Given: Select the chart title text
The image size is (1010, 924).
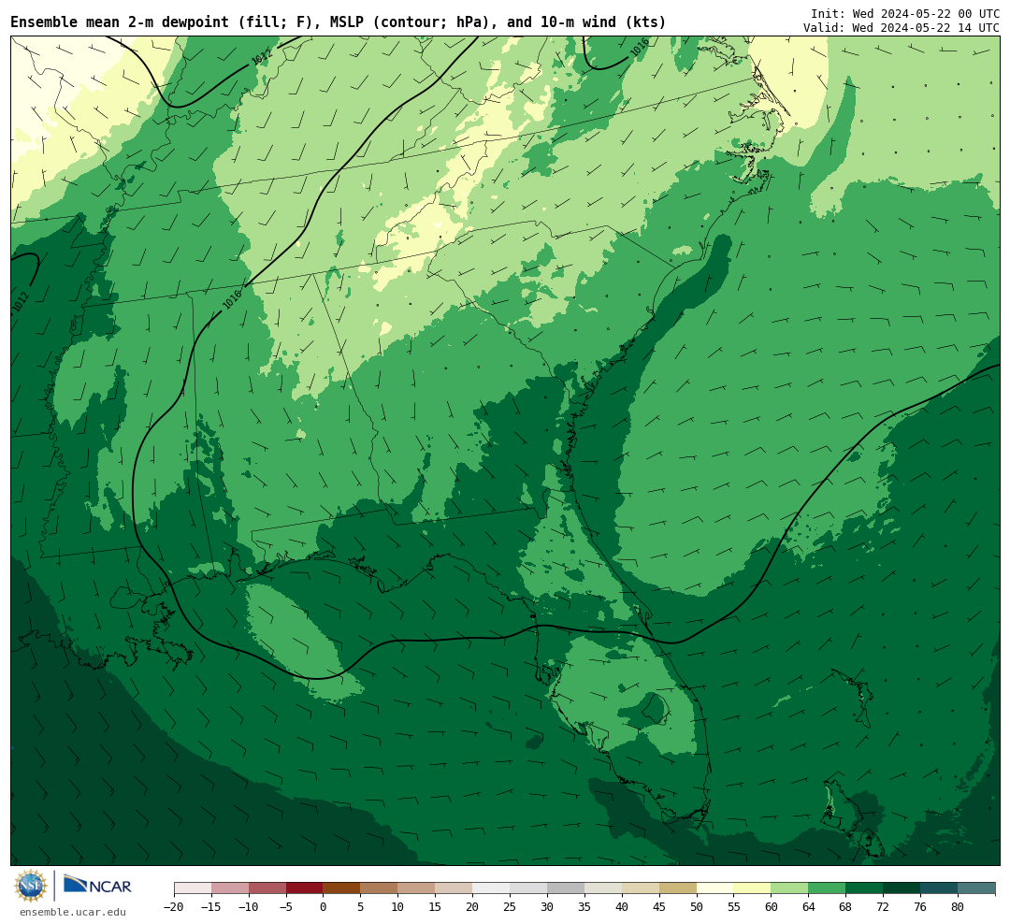Looking at the screenshot, I should pyautogui.click(x=339, y=22).
